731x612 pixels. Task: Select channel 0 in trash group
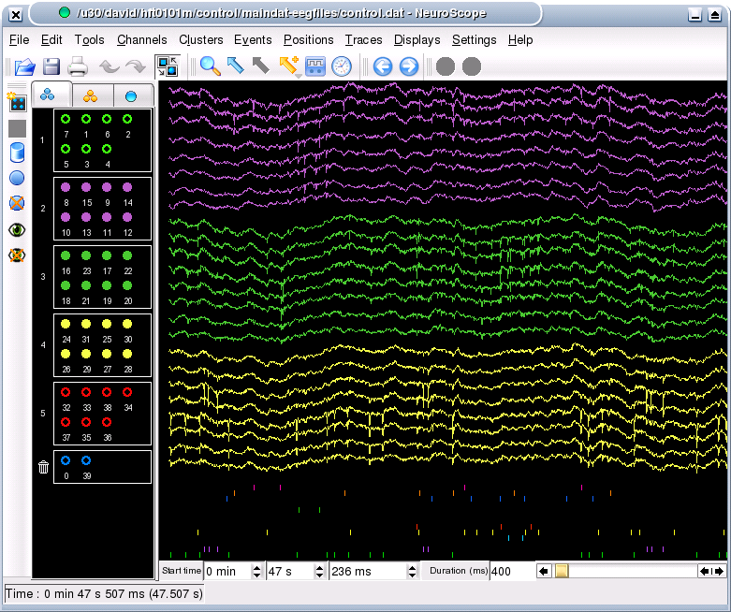pyautogui.click(x=66, y=460)
